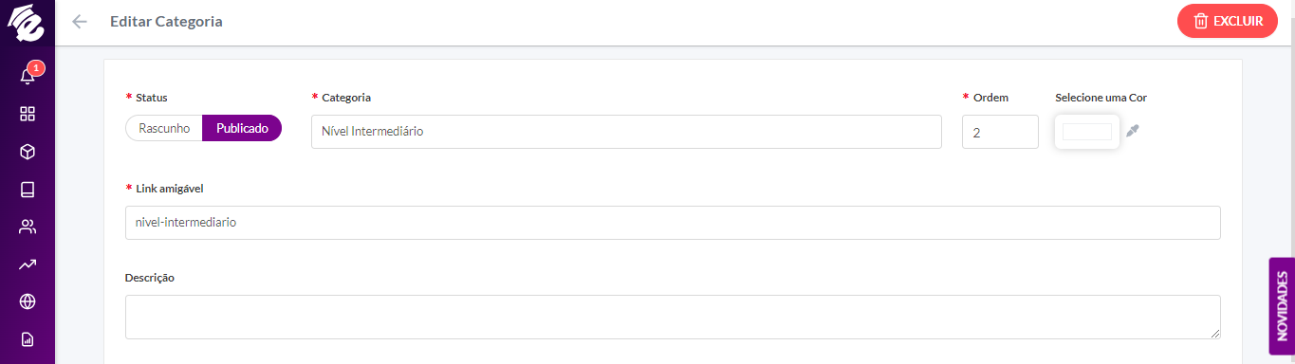Set status to Publicado
Viewport: 1295px width, 364px height.
[x=242, y=128]
